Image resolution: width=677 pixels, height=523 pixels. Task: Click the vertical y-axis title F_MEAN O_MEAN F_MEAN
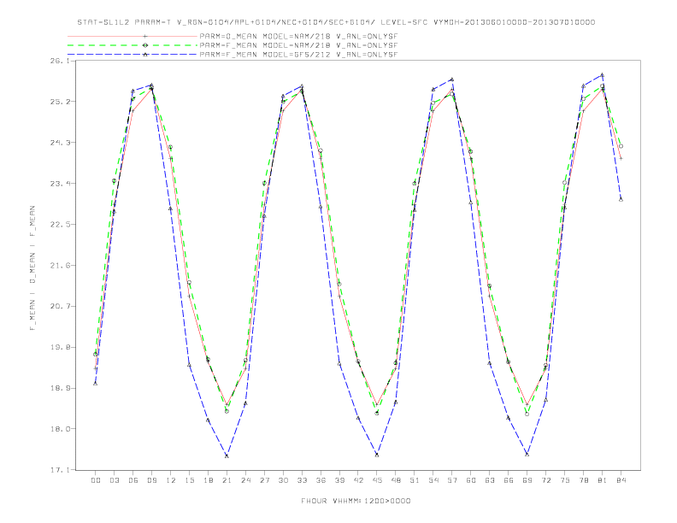(x=32, y=268)
